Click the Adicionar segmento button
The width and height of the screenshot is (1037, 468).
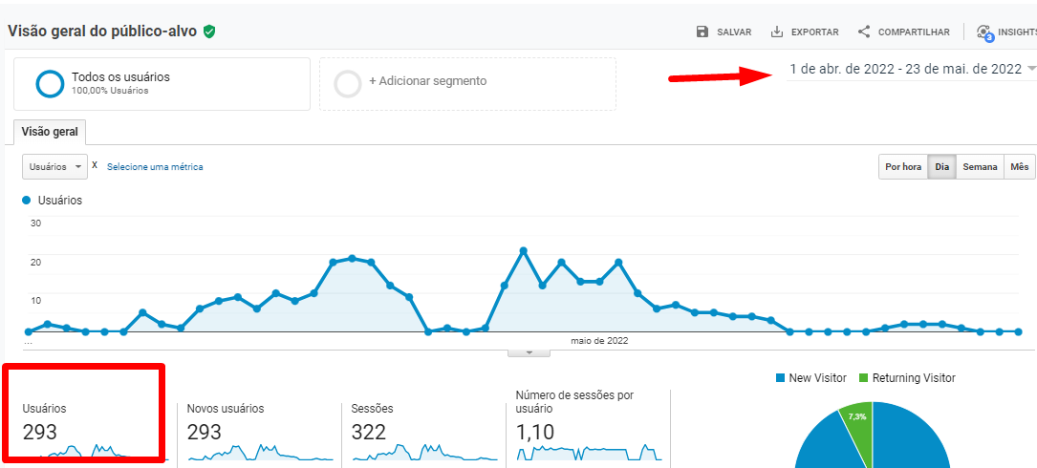(428, 82)
